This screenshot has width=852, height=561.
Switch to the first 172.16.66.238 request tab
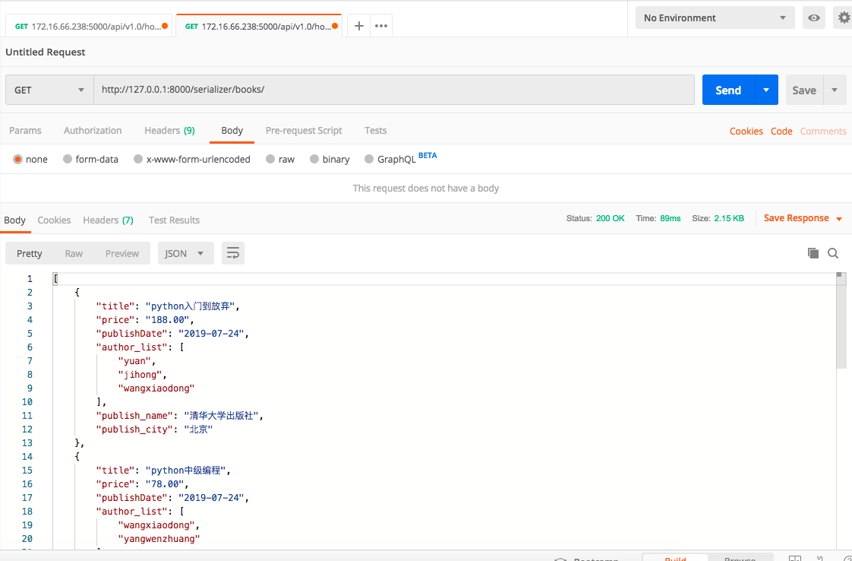point(89,26)
